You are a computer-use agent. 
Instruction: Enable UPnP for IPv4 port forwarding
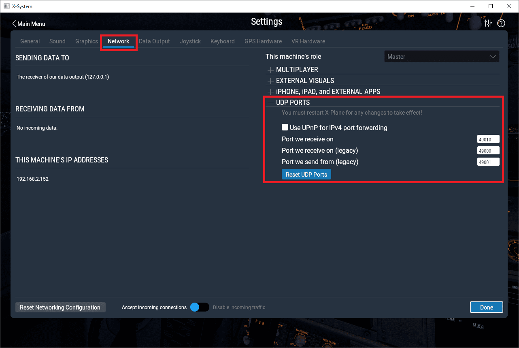pos(285,128)
